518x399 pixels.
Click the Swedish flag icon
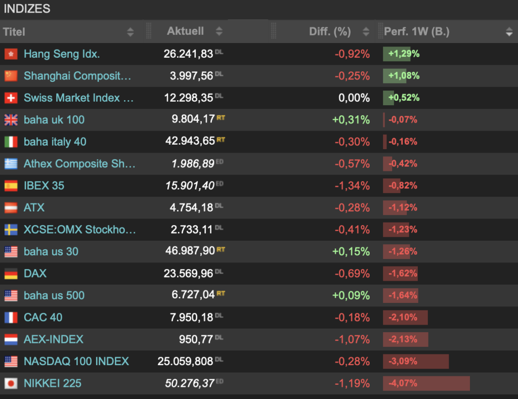pos(11,230)
